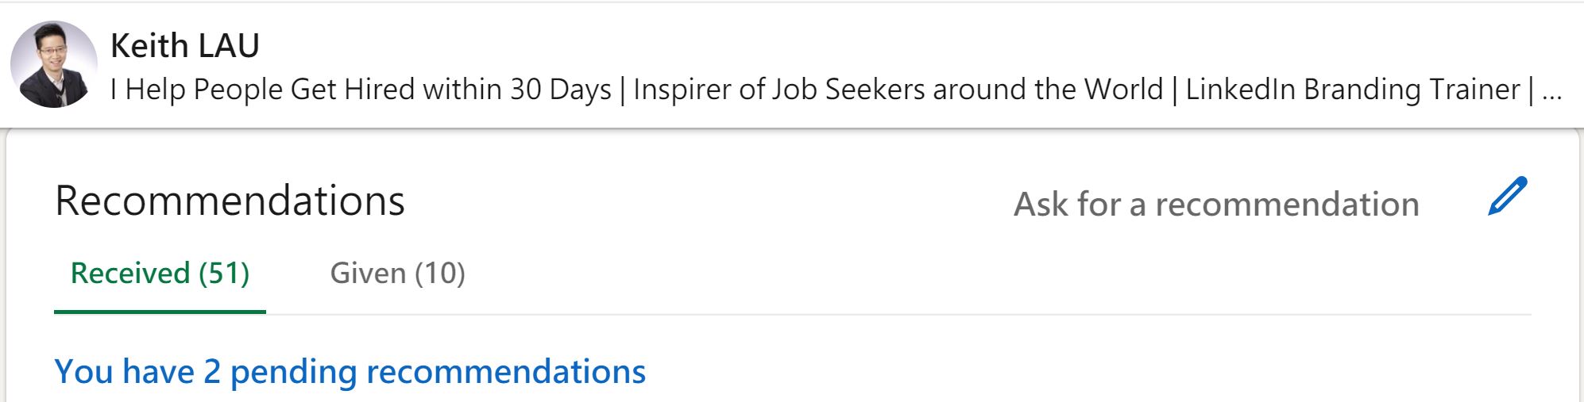Switch to the Received (51) tab
This screenshot has height=402, width=1584.
coord(160,274)
